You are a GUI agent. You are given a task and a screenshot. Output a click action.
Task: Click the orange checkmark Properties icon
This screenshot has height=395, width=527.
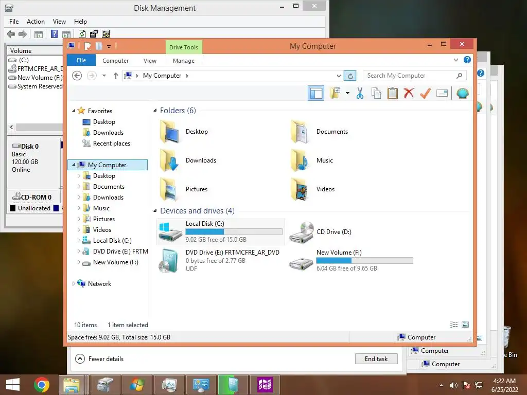click(x=425, y=93)
